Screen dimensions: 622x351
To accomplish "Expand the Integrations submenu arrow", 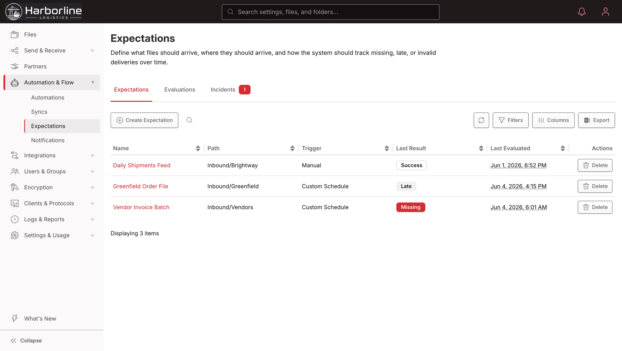I will (93, 155).
